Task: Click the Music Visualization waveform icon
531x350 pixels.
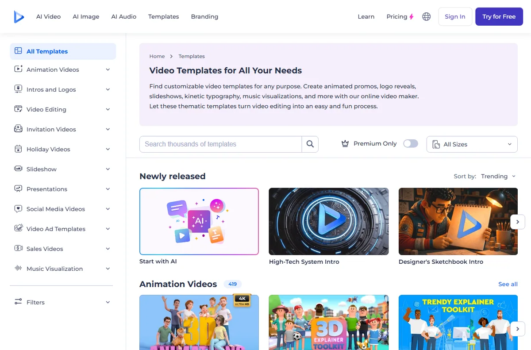Action: pyautogui.click(x=18, y=268)
